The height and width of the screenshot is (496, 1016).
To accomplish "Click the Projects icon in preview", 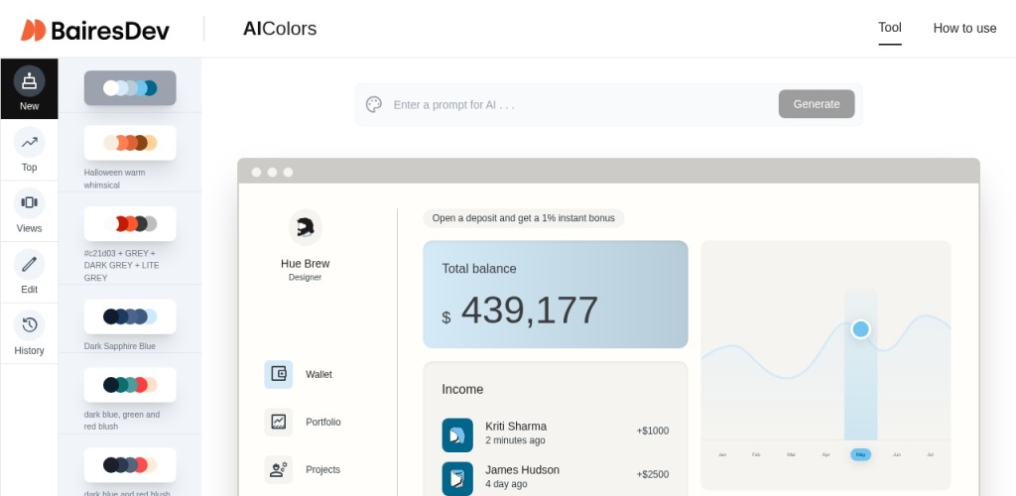I will 279,469.
